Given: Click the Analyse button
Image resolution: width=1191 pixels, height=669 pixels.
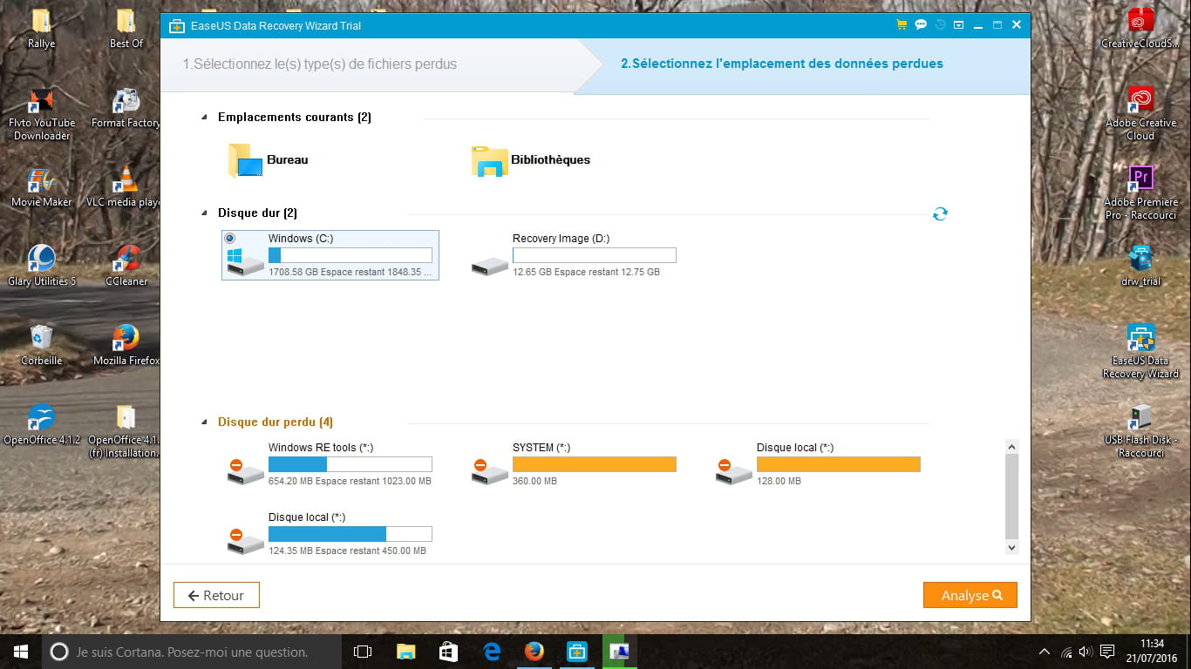Looking at the screenshot, I should 970,596.
